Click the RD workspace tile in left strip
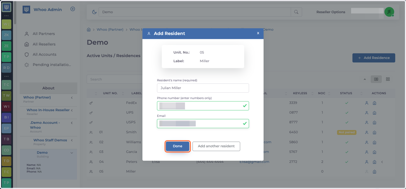This screenshot has height=189, width=406. tap(6, 68)
